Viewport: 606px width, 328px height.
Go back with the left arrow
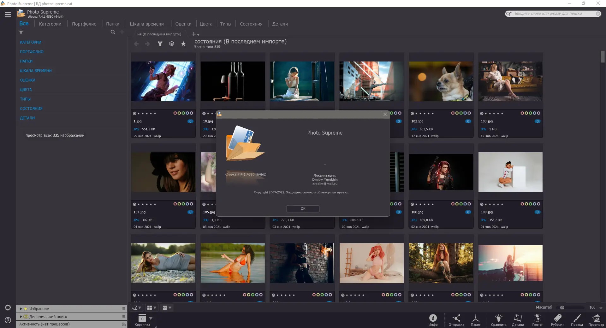coord(136,44)
